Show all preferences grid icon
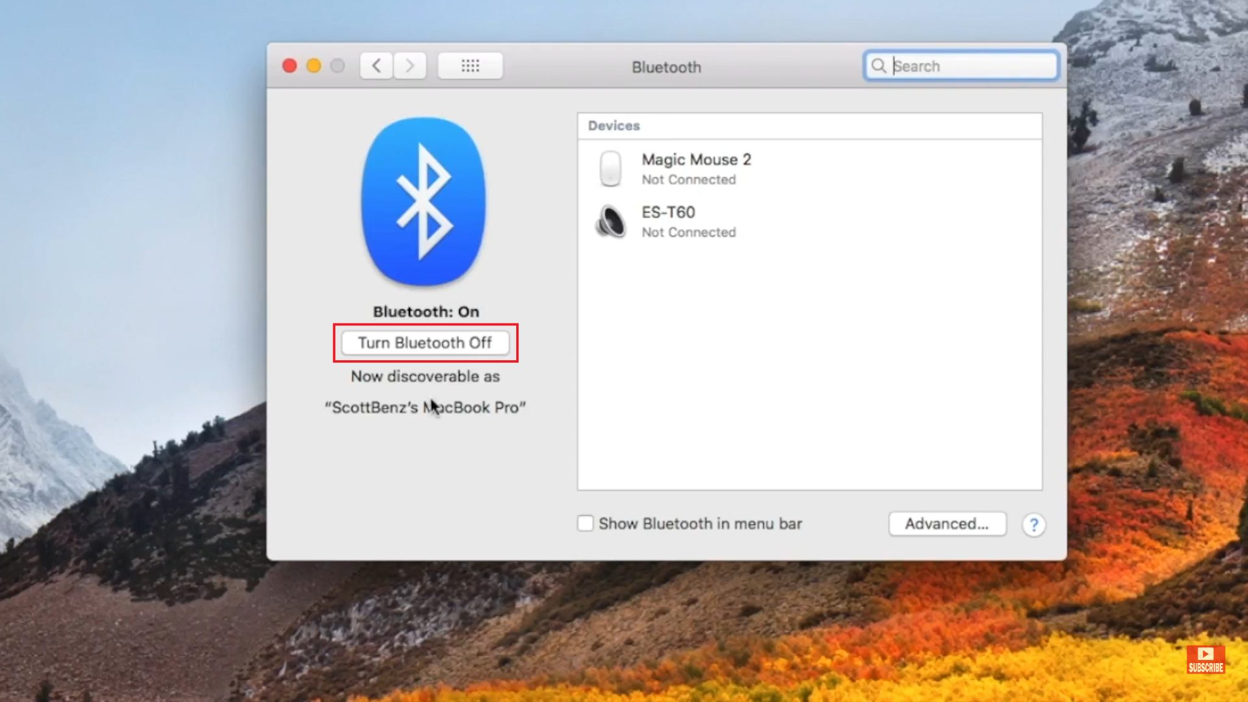The image size is (1248, 702). pyautogui.click(x=470, y=66)
